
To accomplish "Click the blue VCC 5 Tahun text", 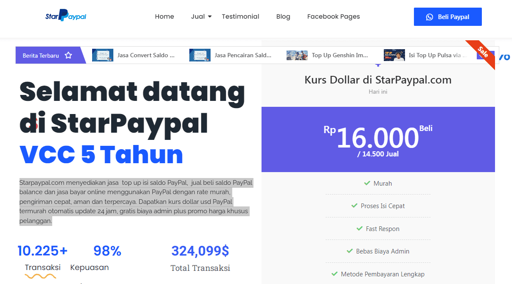I will [101, 155].
